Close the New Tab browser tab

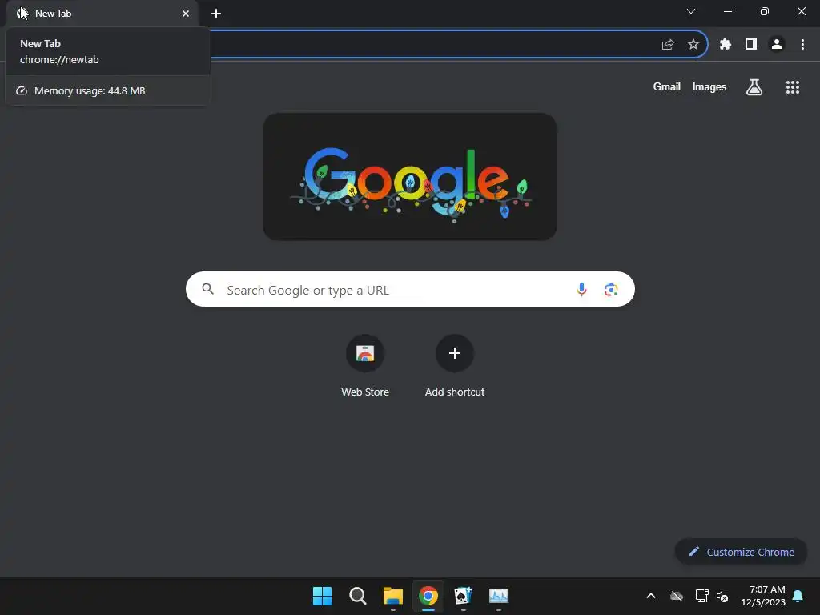point(186,14)
